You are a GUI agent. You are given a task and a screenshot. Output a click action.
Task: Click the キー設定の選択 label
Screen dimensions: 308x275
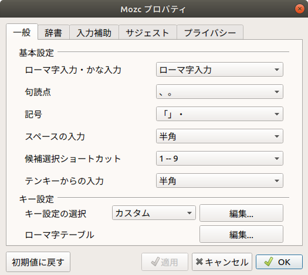56,214
